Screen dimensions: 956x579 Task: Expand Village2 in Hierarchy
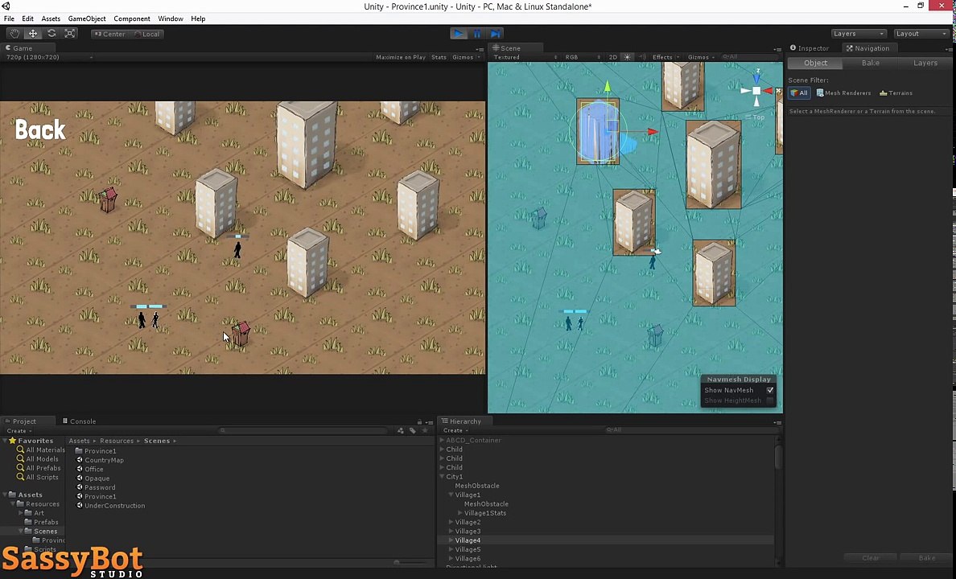tap(451, 523)
